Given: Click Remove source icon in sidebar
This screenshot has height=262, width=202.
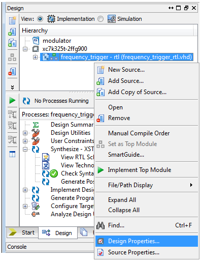Looking at the screenshot, I should click(x=12, y=71).
